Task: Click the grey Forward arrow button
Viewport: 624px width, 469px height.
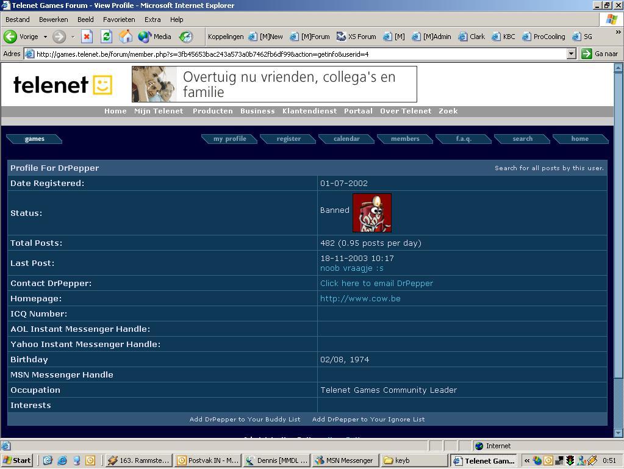Action: pos(59,37)
